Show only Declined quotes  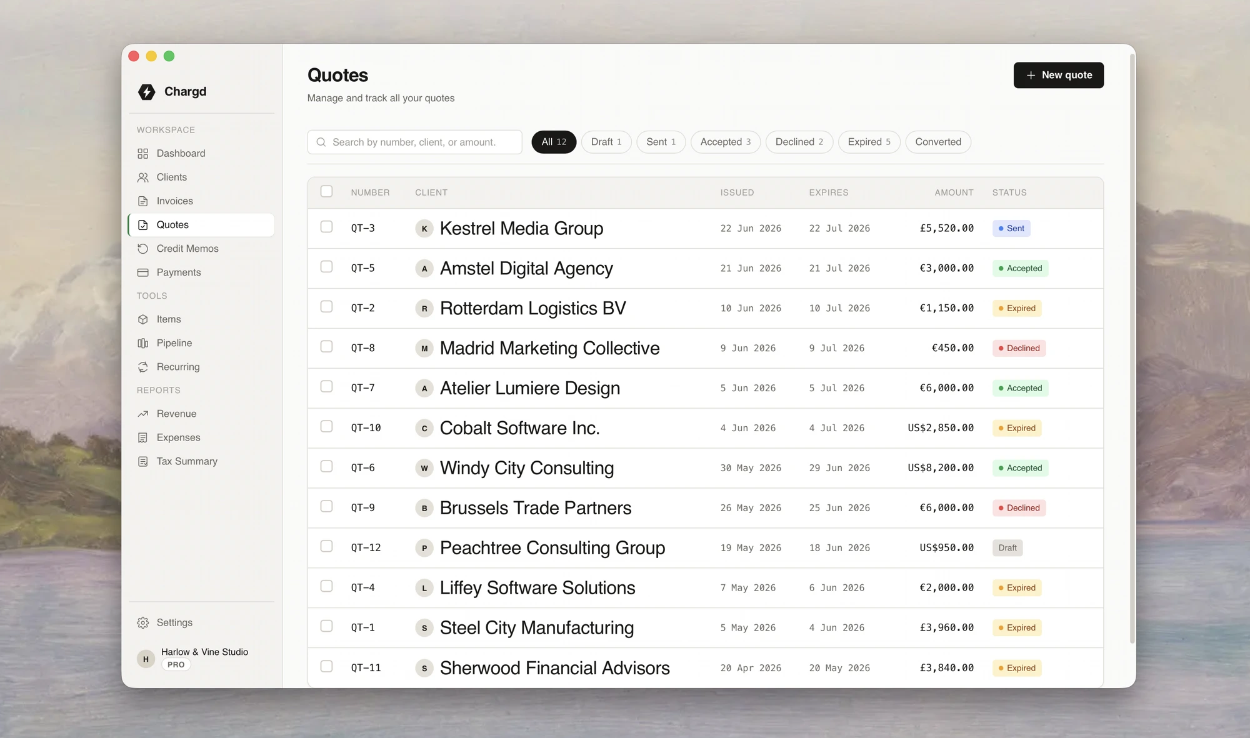click(x=799, y=142)
